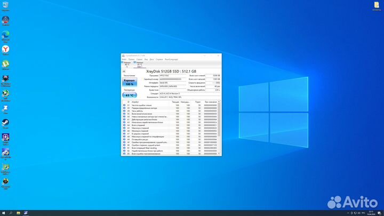384x216 pixels.
Task: Select the Disk 1 tab (41 °C)
Action: pos(140,65)
